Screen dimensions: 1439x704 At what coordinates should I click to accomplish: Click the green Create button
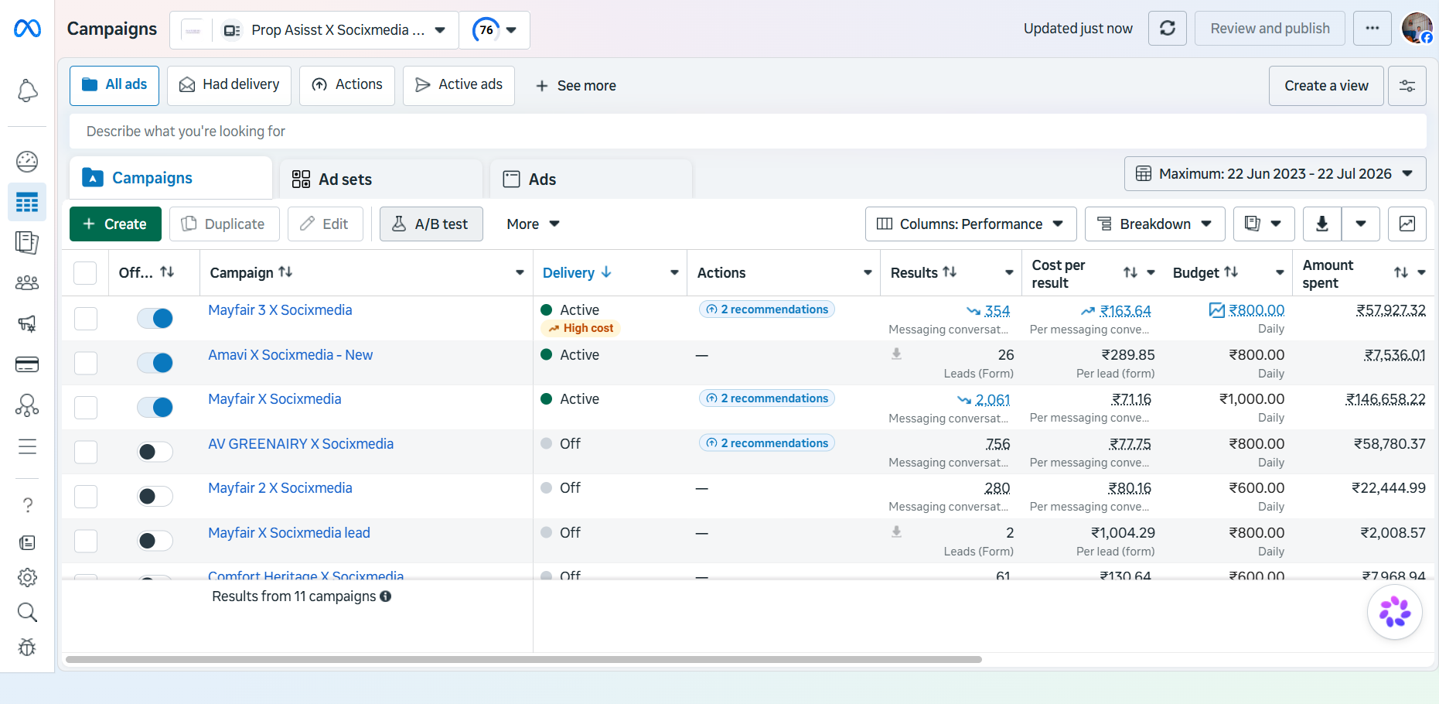click(115, 224)
